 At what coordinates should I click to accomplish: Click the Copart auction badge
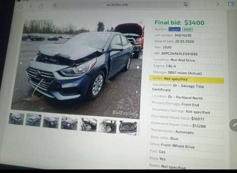coord(174,29)
